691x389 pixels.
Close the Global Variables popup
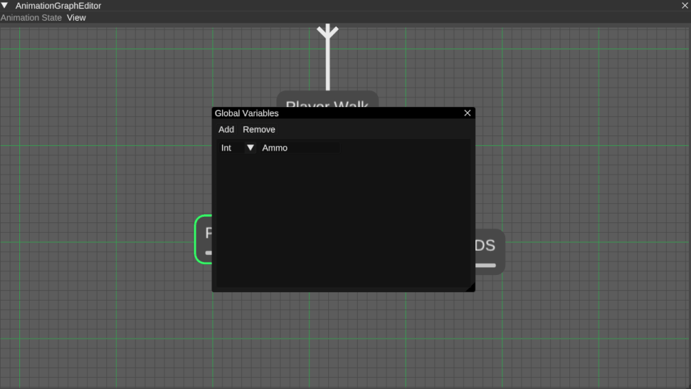(467, 113)
